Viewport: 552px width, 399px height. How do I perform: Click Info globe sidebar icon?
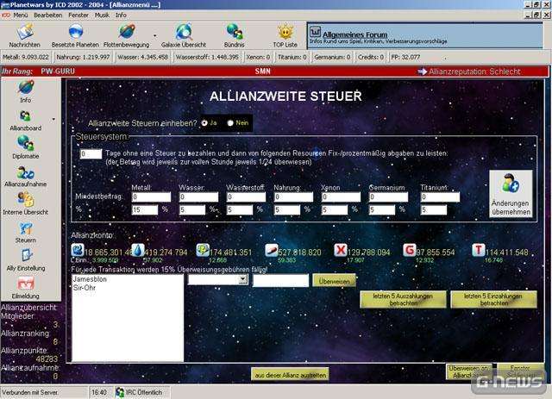point(25,88)
